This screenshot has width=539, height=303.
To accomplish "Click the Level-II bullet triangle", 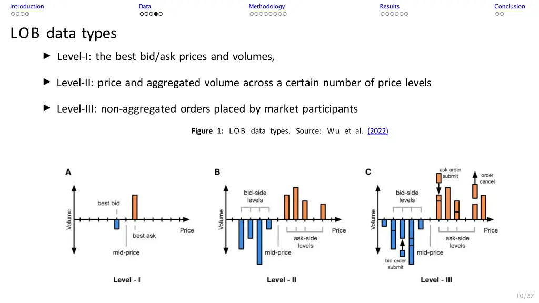I will point(47,82).
